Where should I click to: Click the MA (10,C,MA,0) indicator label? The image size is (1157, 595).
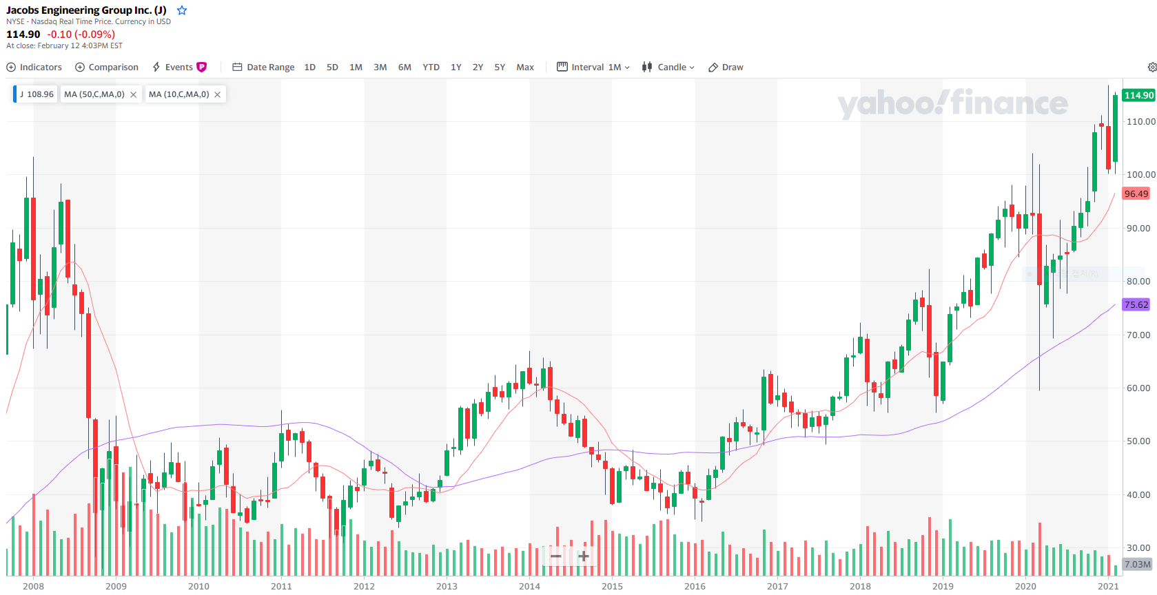click(x=178, y=94)
